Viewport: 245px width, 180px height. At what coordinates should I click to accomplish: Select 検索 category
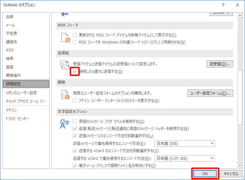[x=26, y=58]
